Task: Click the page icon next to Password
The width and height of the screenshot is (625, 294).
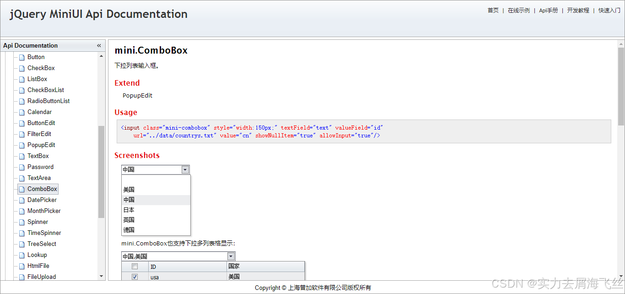Action: (22, 167)
